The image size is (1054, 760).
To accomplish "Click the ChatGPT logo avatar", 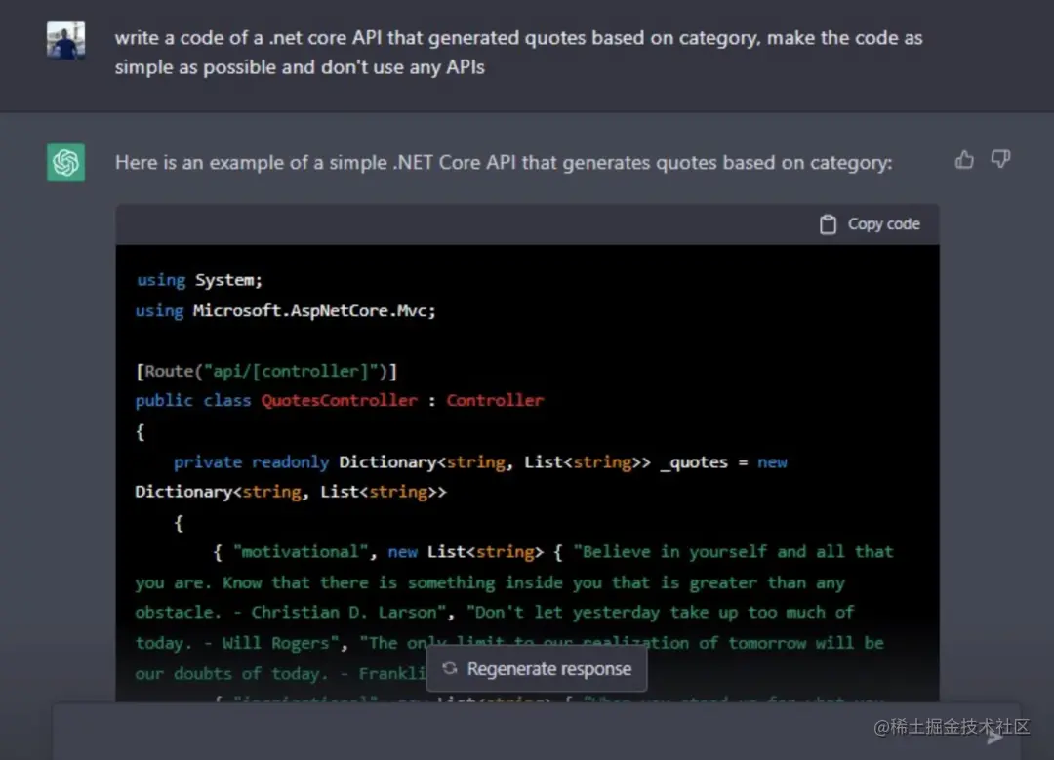I will 66,162.
